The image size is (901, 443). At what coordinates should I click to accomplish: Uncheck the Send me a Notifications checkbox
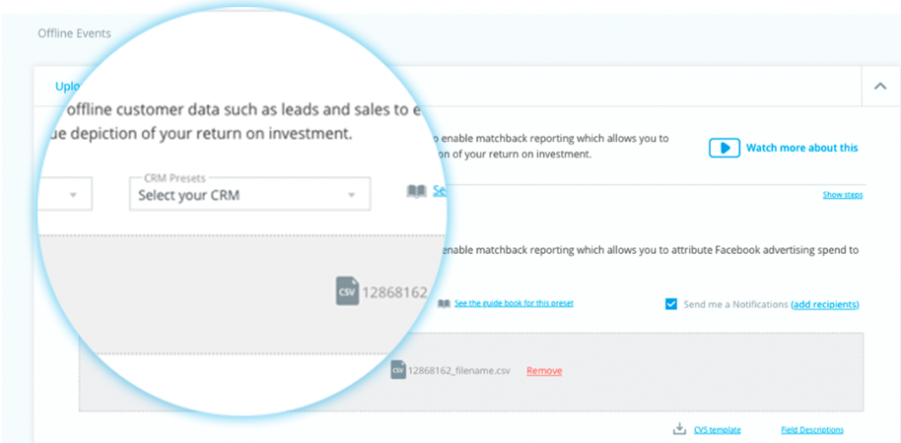[x=671, y=304]
